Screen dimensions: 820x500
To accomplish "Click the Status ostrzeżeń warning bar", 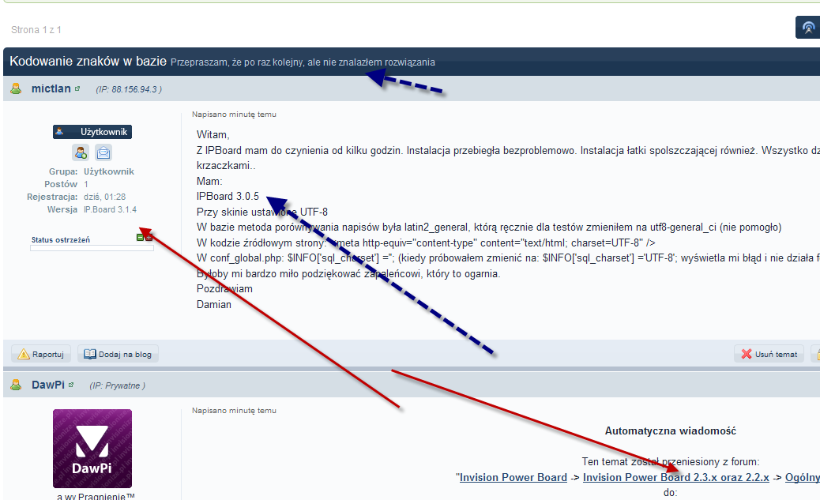I will point(92,248).
